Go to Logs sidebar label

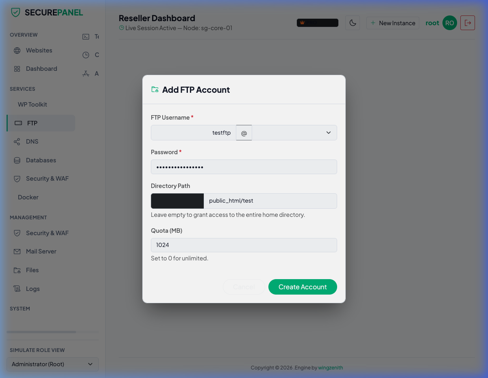tap(33, 289)
